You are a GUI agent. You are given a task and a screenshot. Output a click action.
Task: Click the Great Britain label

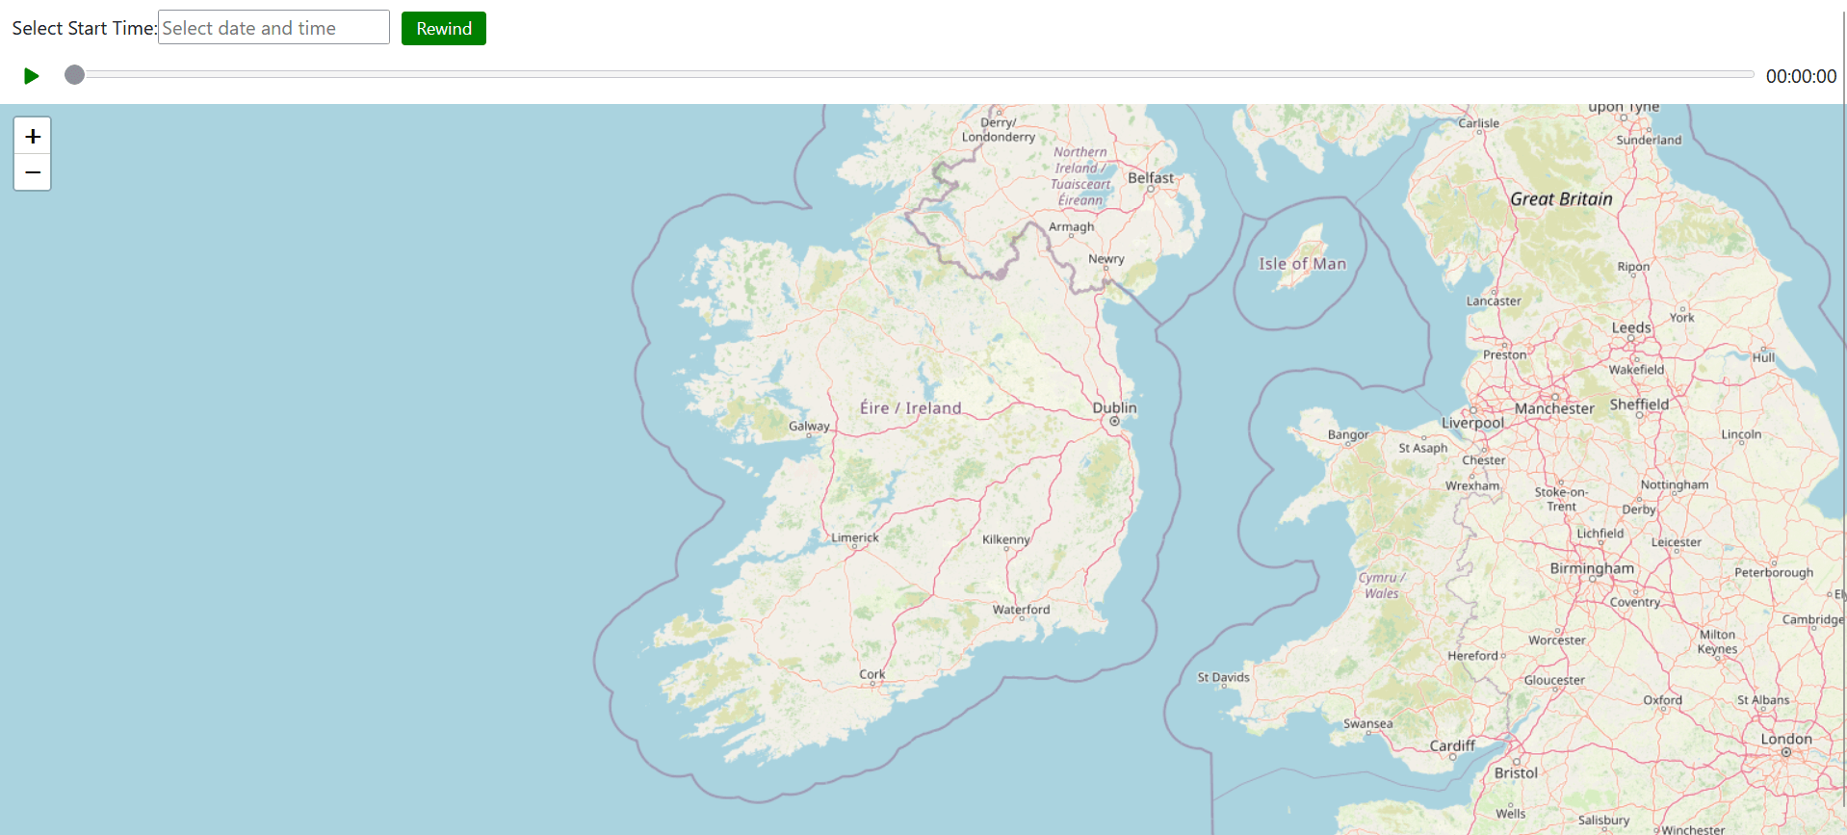(1561, 199)
